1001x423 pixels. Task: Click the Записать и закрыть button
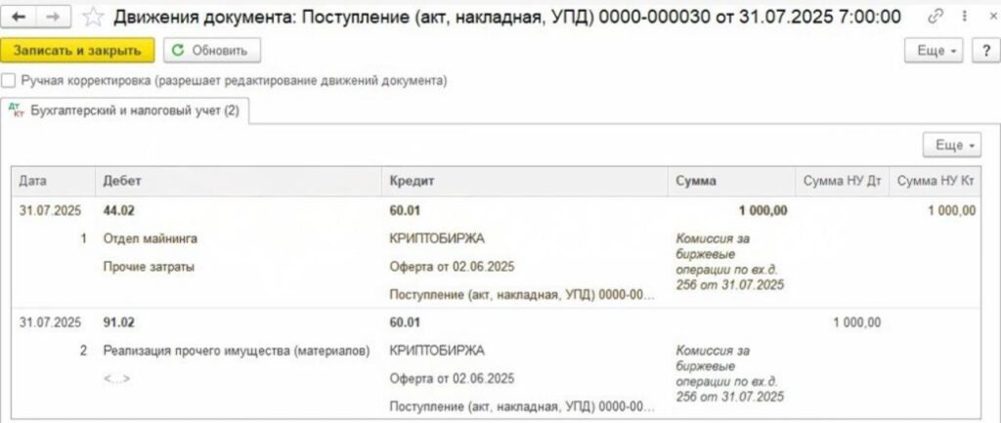coord(77,50)
